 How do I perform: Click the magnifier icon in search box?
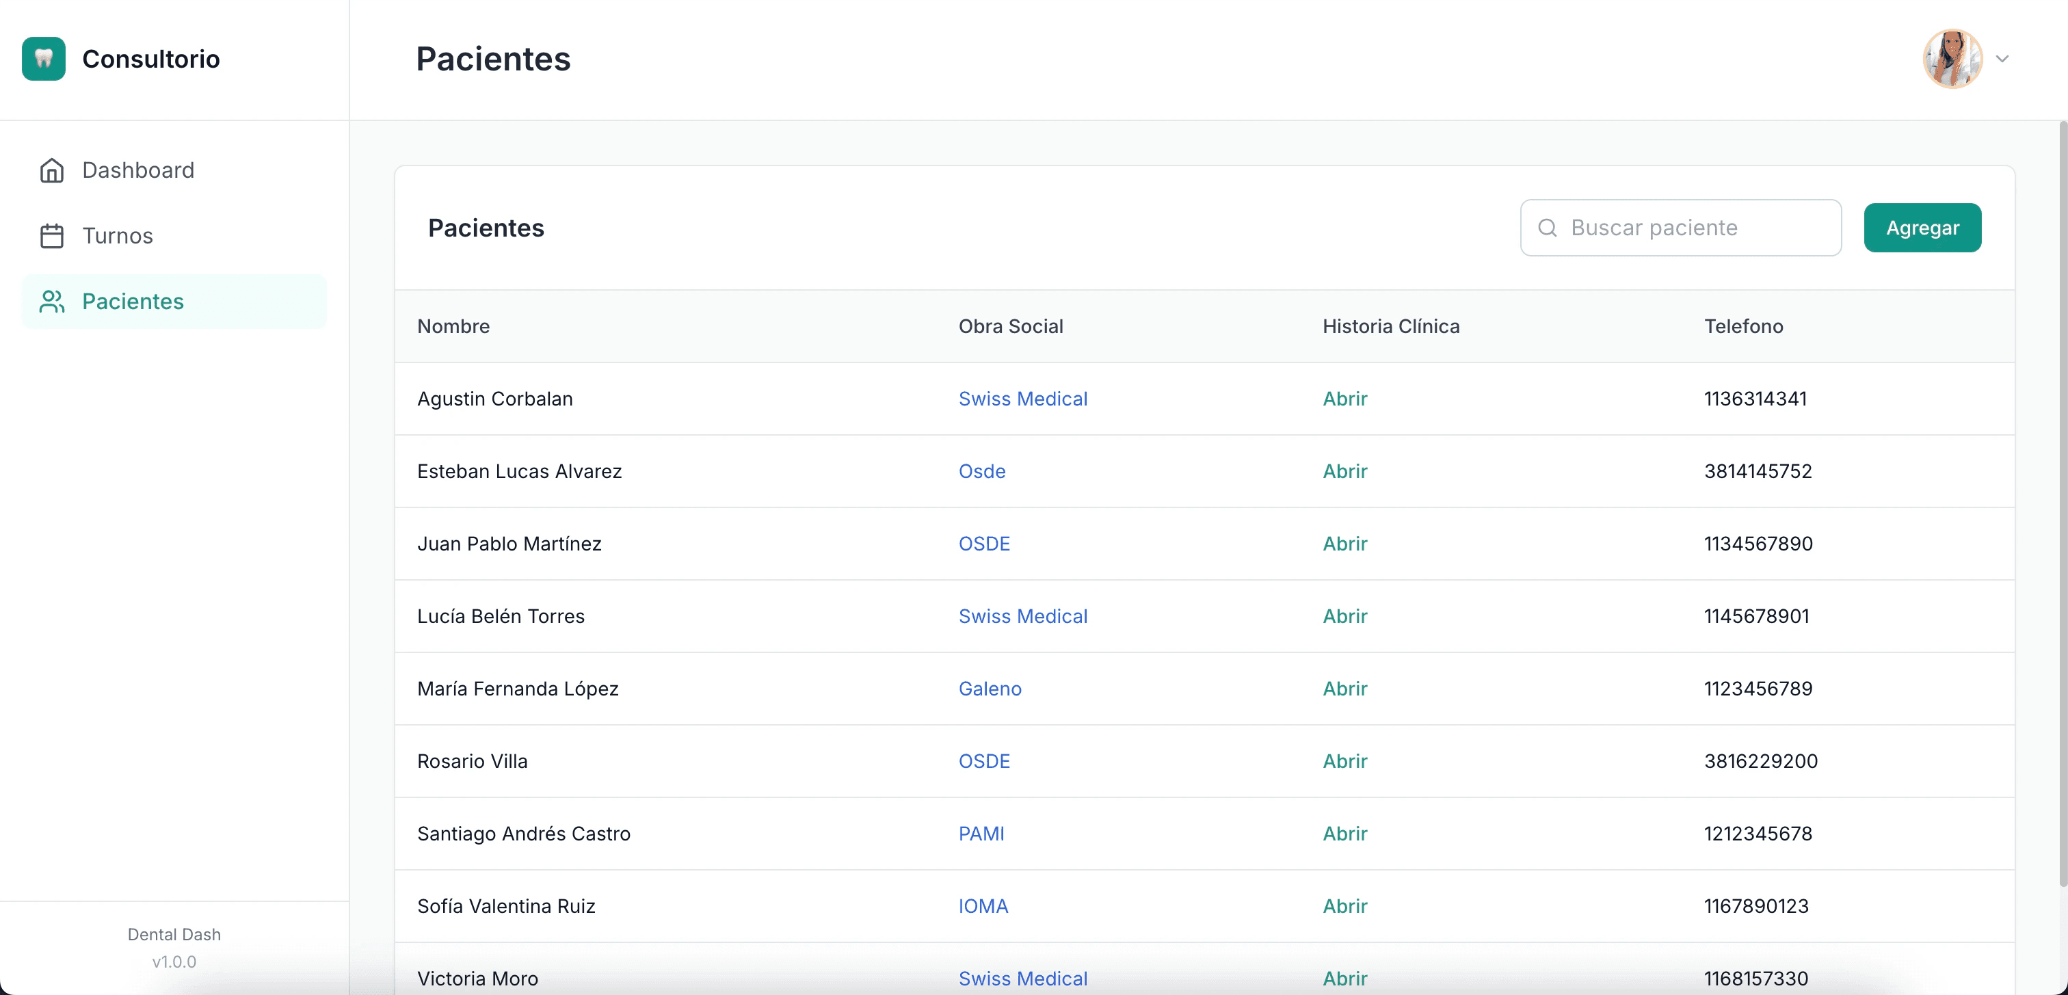pyautogui.click(x=1547, y=228)
